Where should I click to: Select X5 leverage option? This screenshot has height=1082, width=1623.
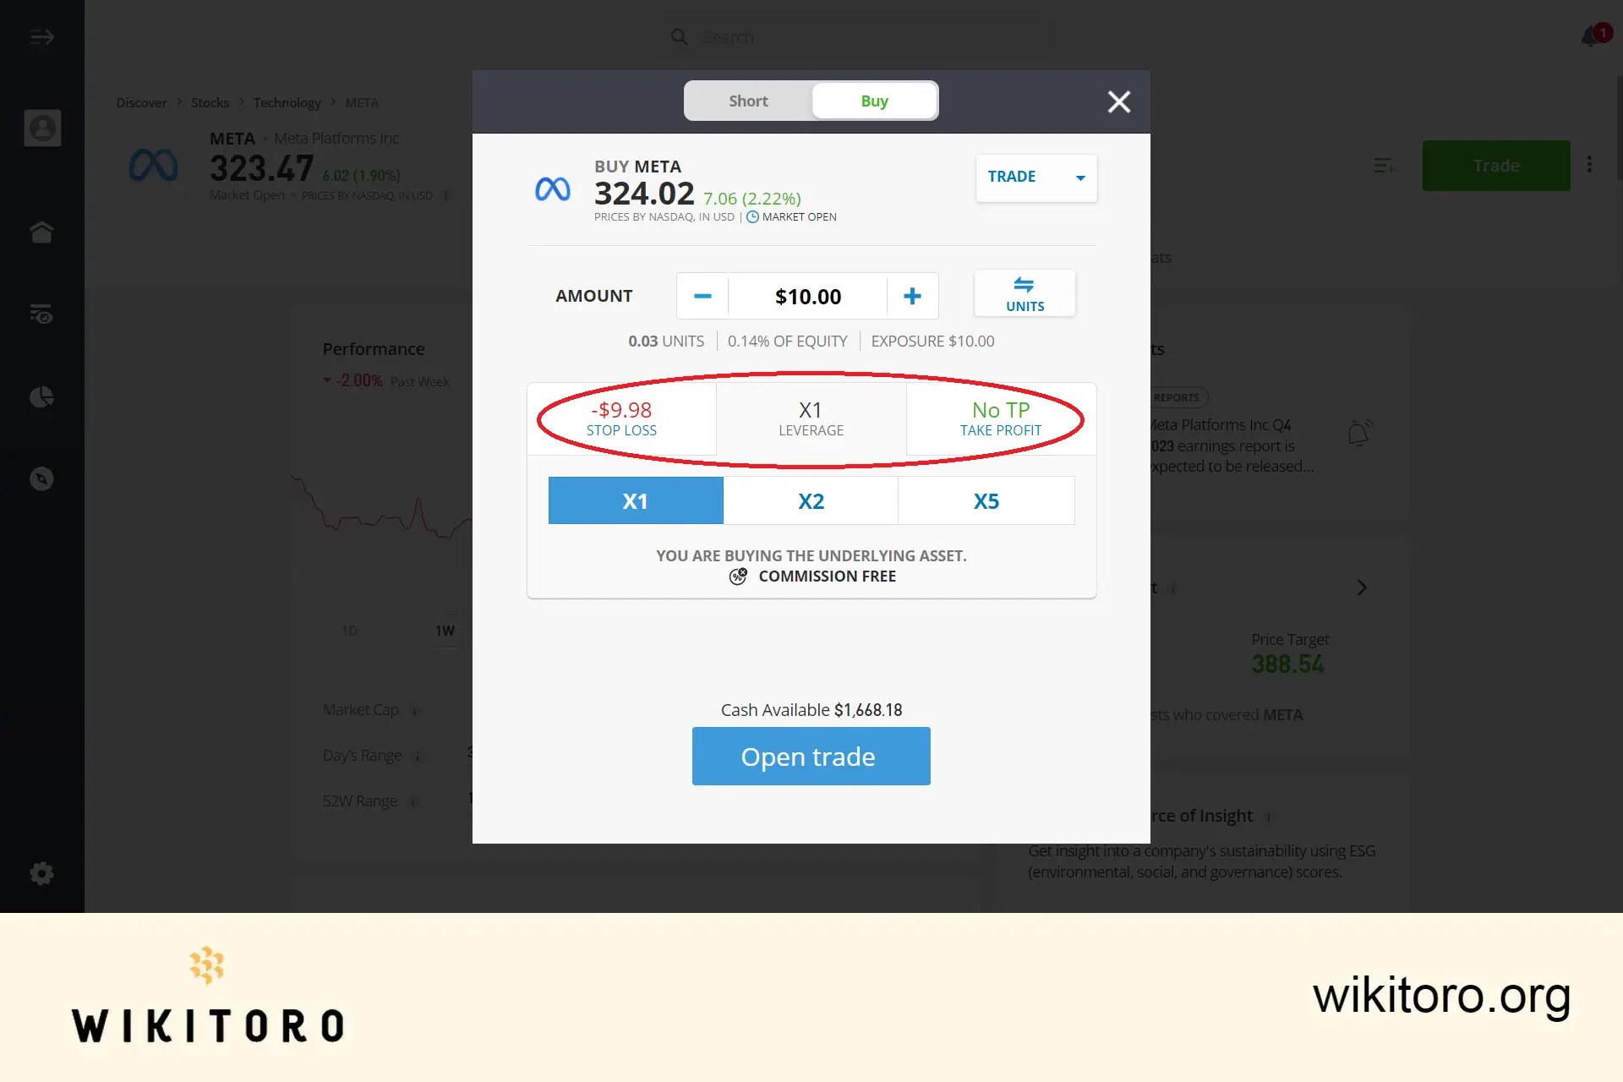click(986, 500)
